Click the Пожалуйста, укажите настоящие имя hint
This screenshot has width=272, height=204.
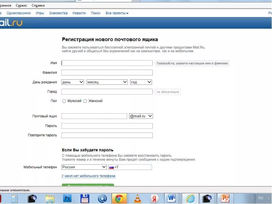pyautogui.click(x=192, y=63)
